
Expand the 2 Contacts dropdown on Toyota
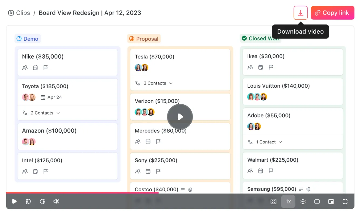41,113
